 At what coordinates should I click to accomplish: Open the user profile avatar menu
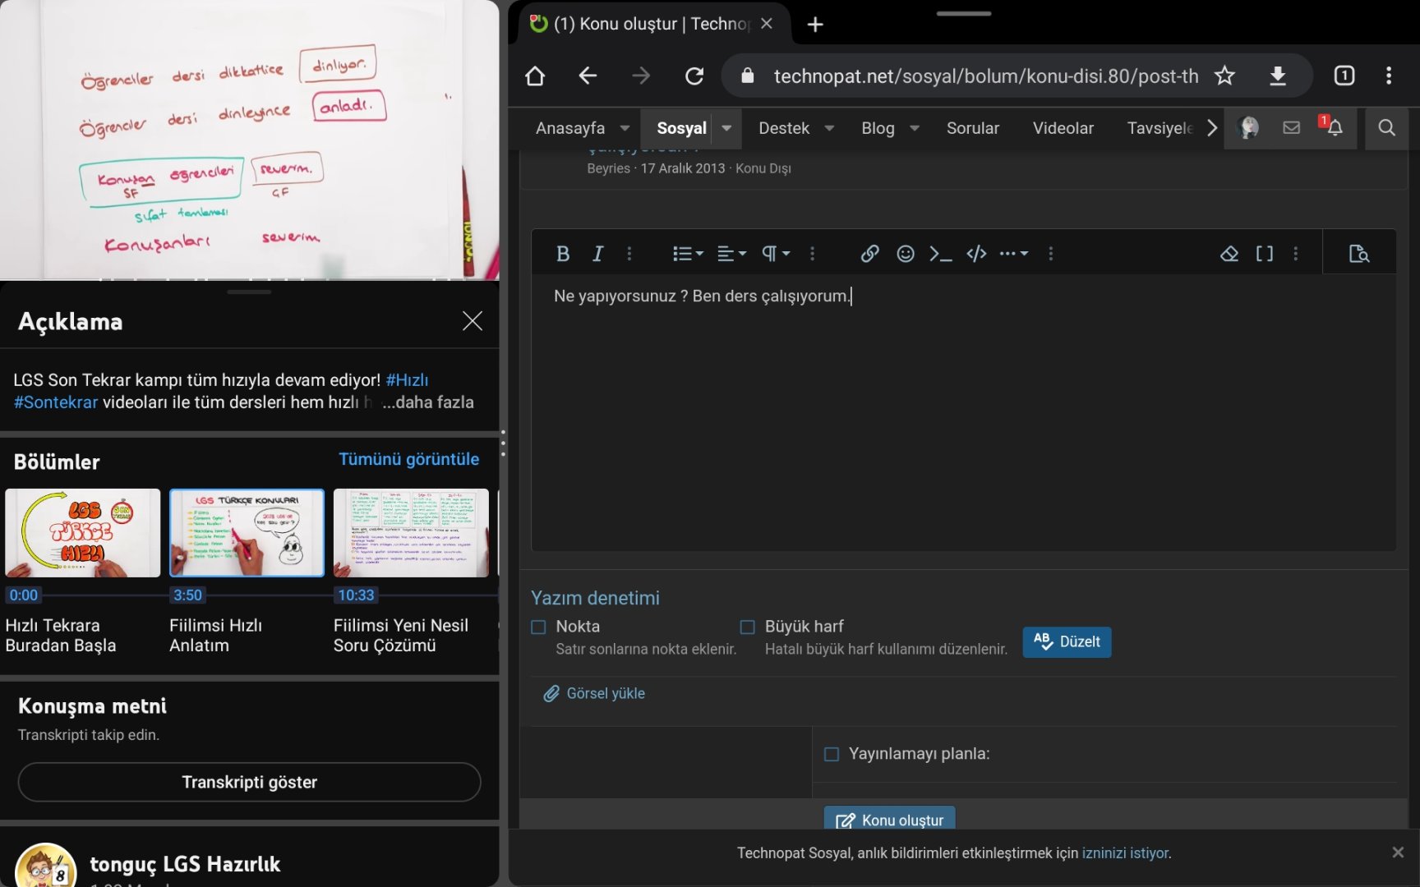click(x=1249, y=127)
